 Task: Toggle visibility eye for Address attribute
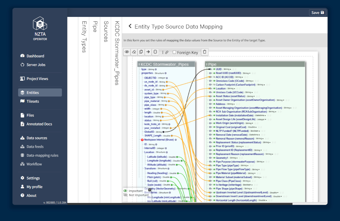pyautogui.click(x=214, y=104)
